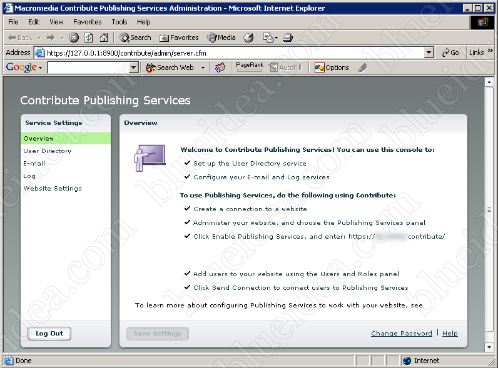The width and height of the screenshot is (498, 368).
Task: Click the vertical scrollbar thumb
Action: 489,210
